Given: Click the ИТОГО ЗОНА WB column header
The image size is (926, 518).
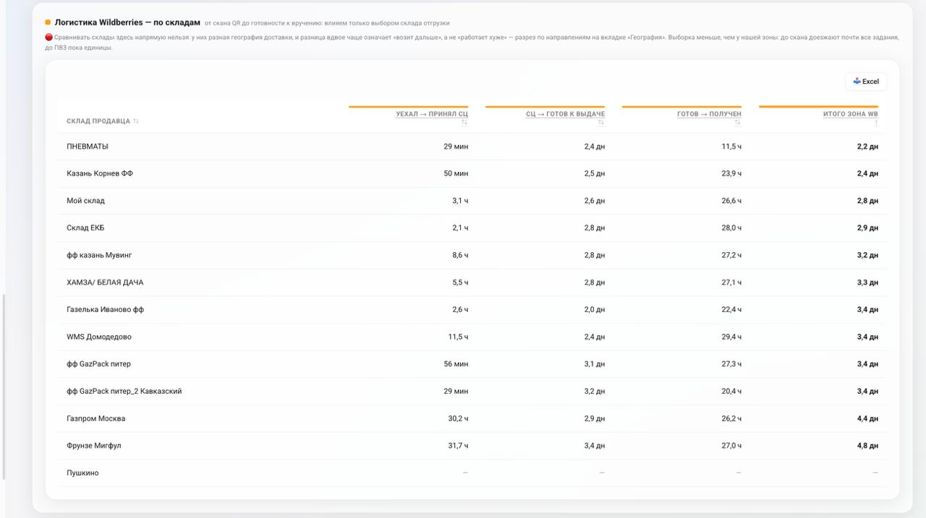Looking at the screenshot, I should (x=851, y=114).
